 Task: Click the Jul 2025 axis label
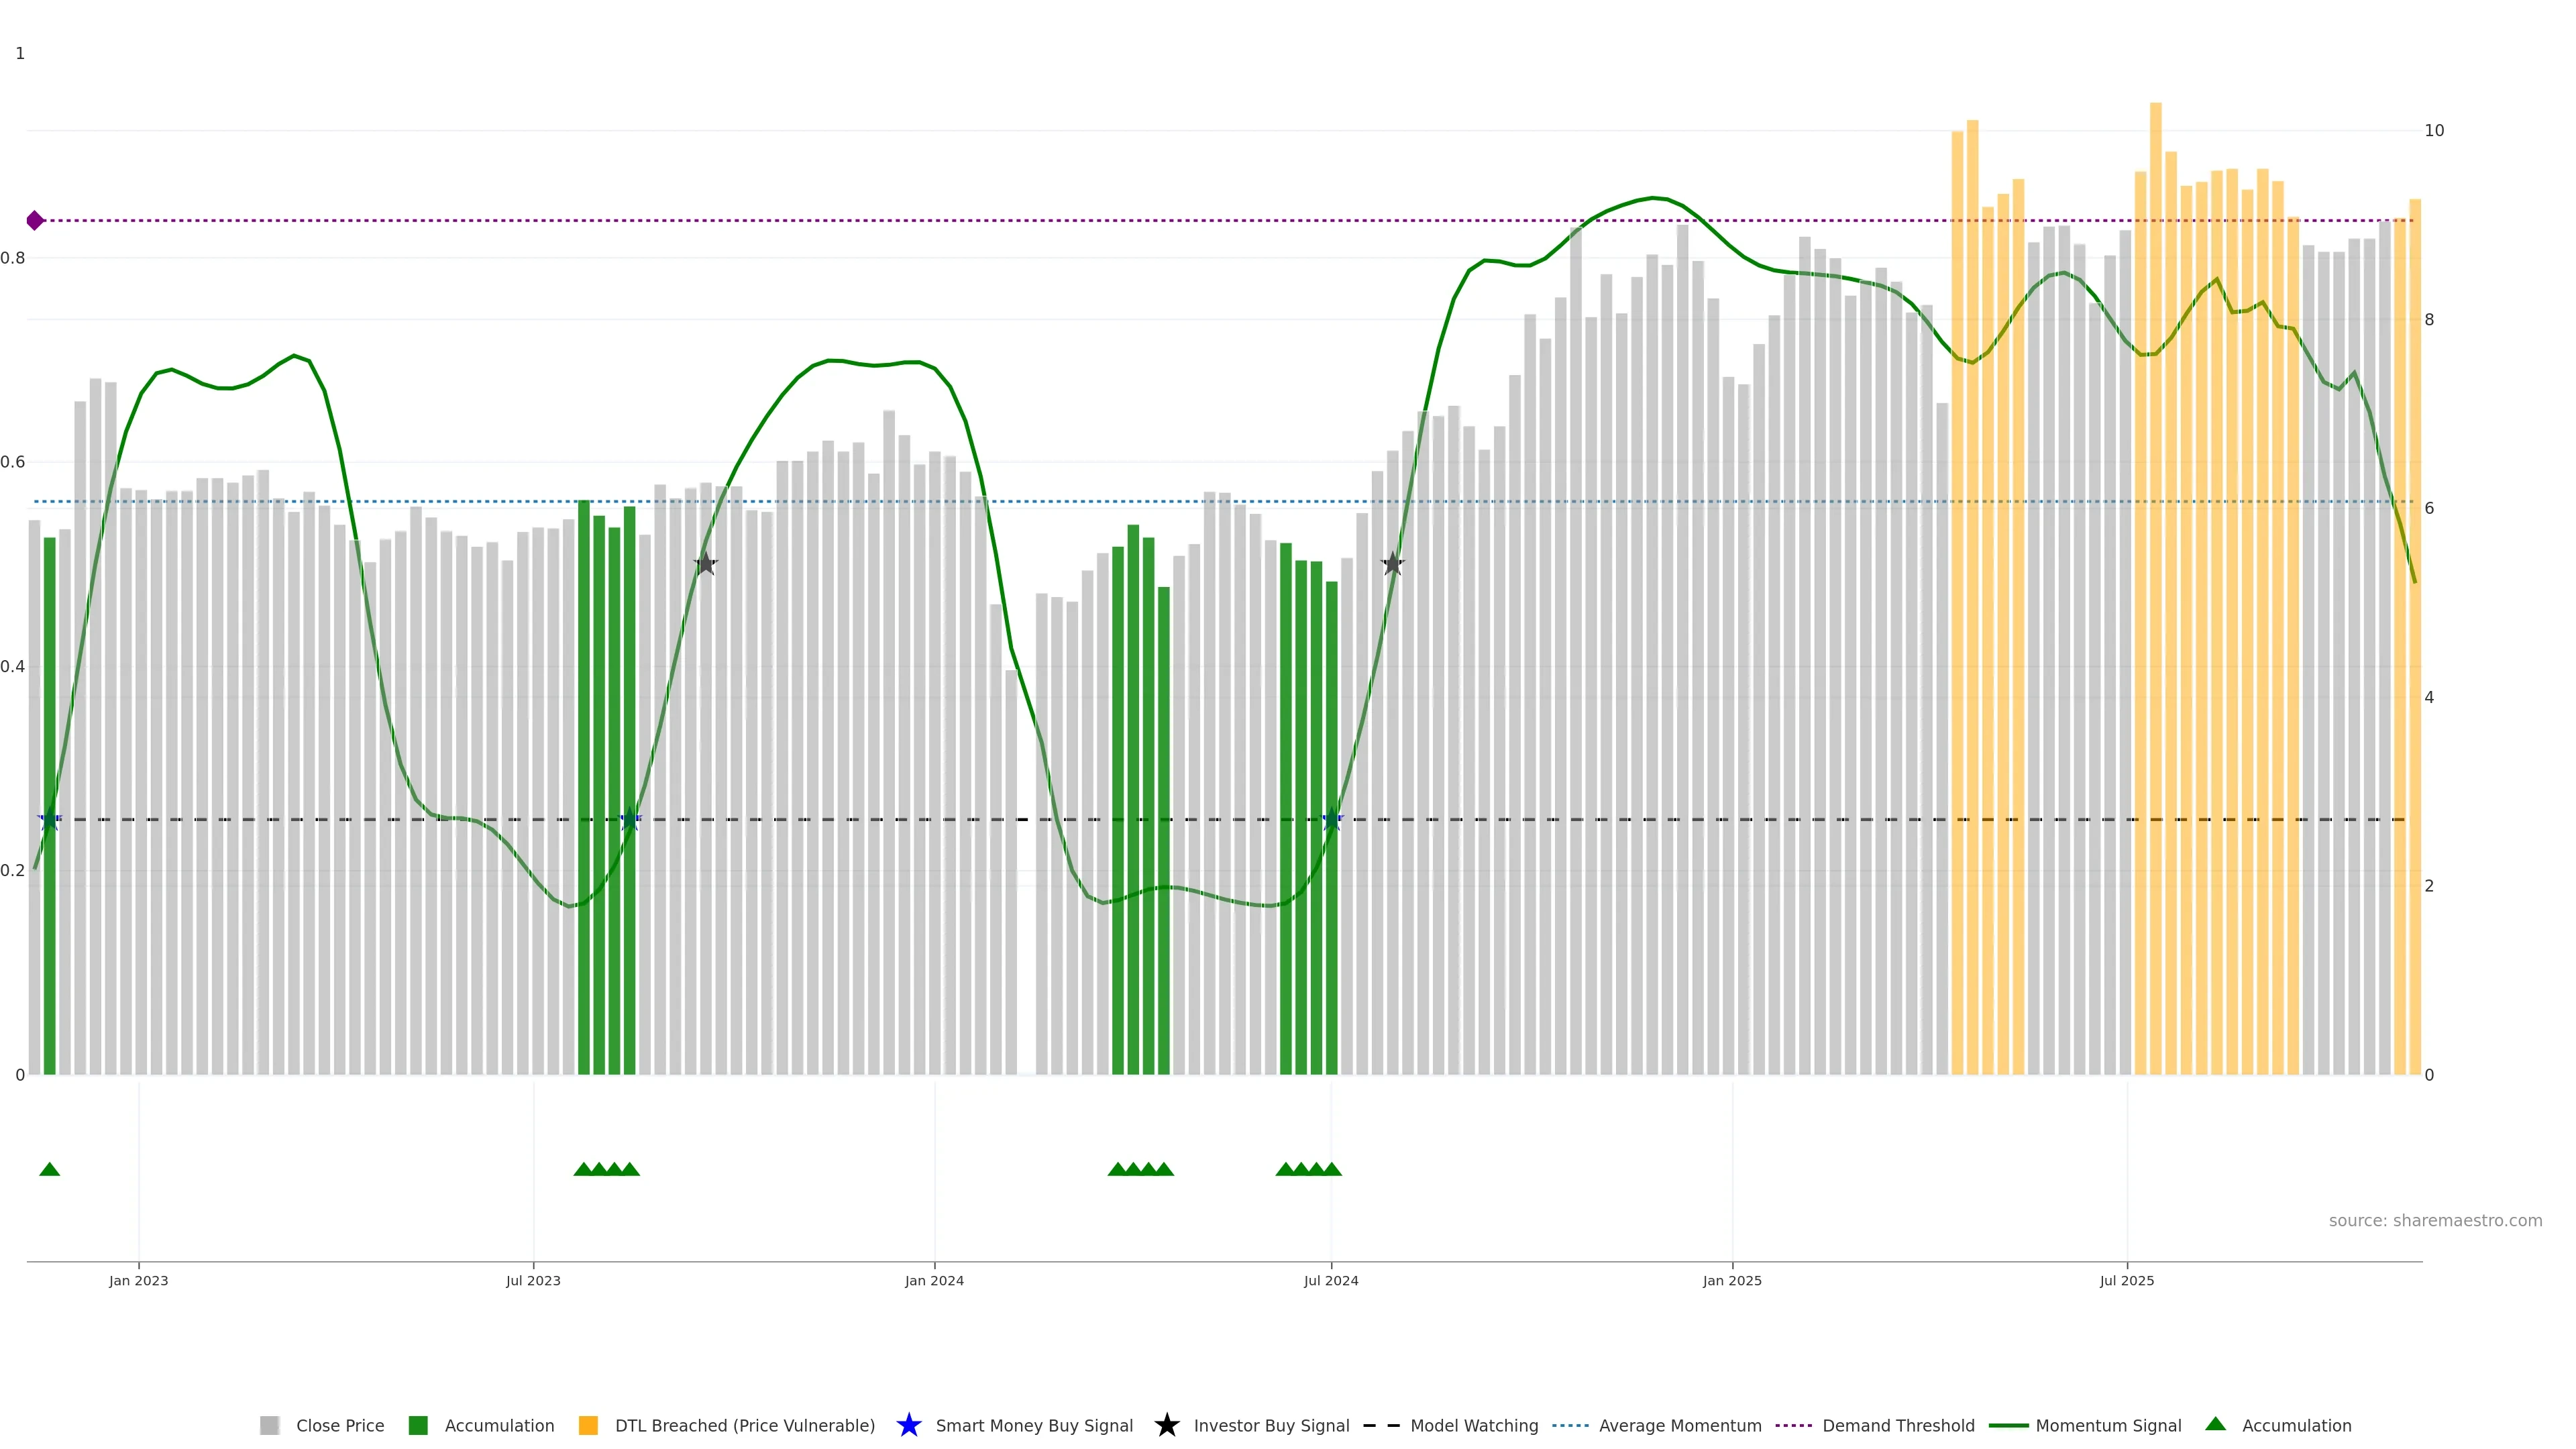(2126, 1280)
